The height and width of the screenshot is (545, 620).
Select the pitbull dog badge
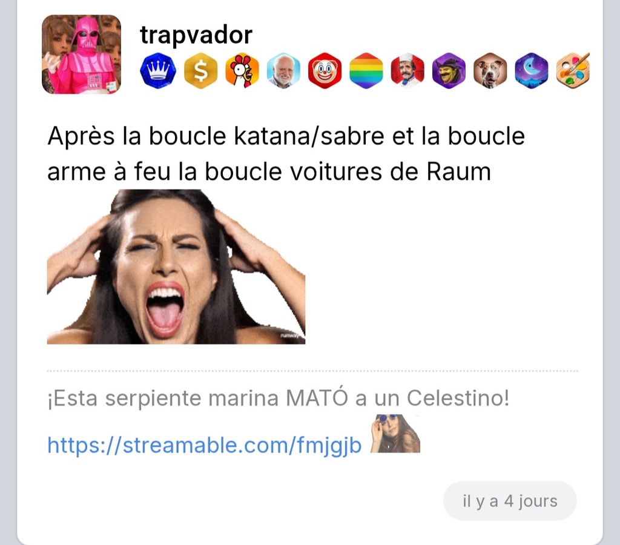[490, 70]
